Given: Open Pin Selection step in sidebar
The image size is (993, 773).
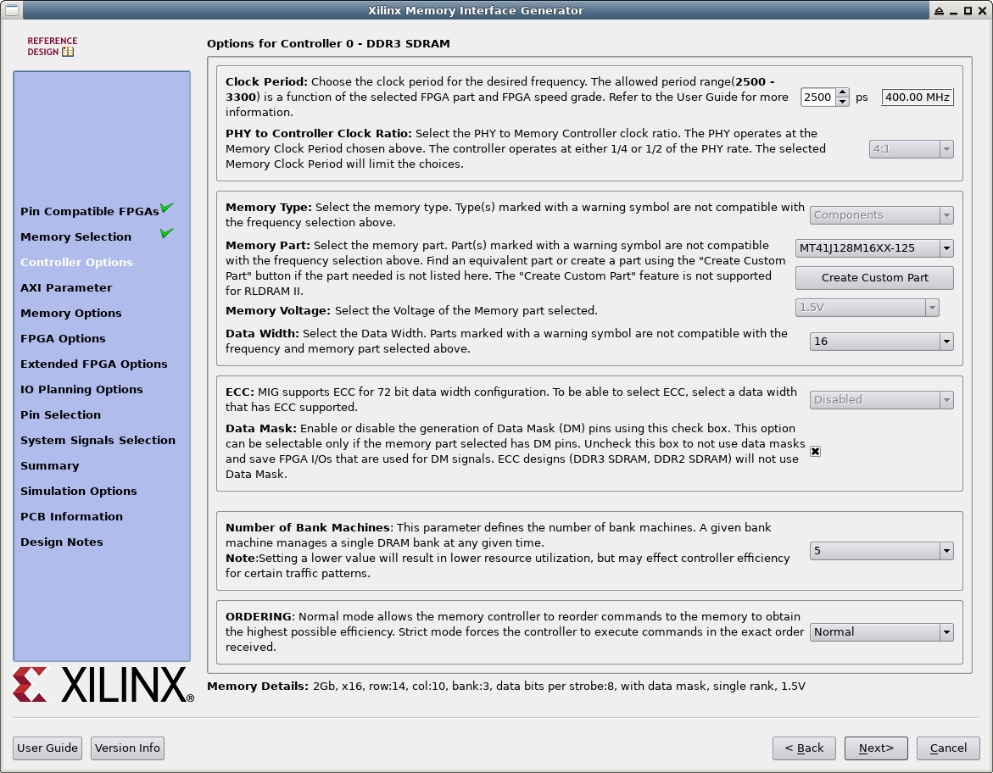Looking at the screenshot, I should (x=60, y=415).
